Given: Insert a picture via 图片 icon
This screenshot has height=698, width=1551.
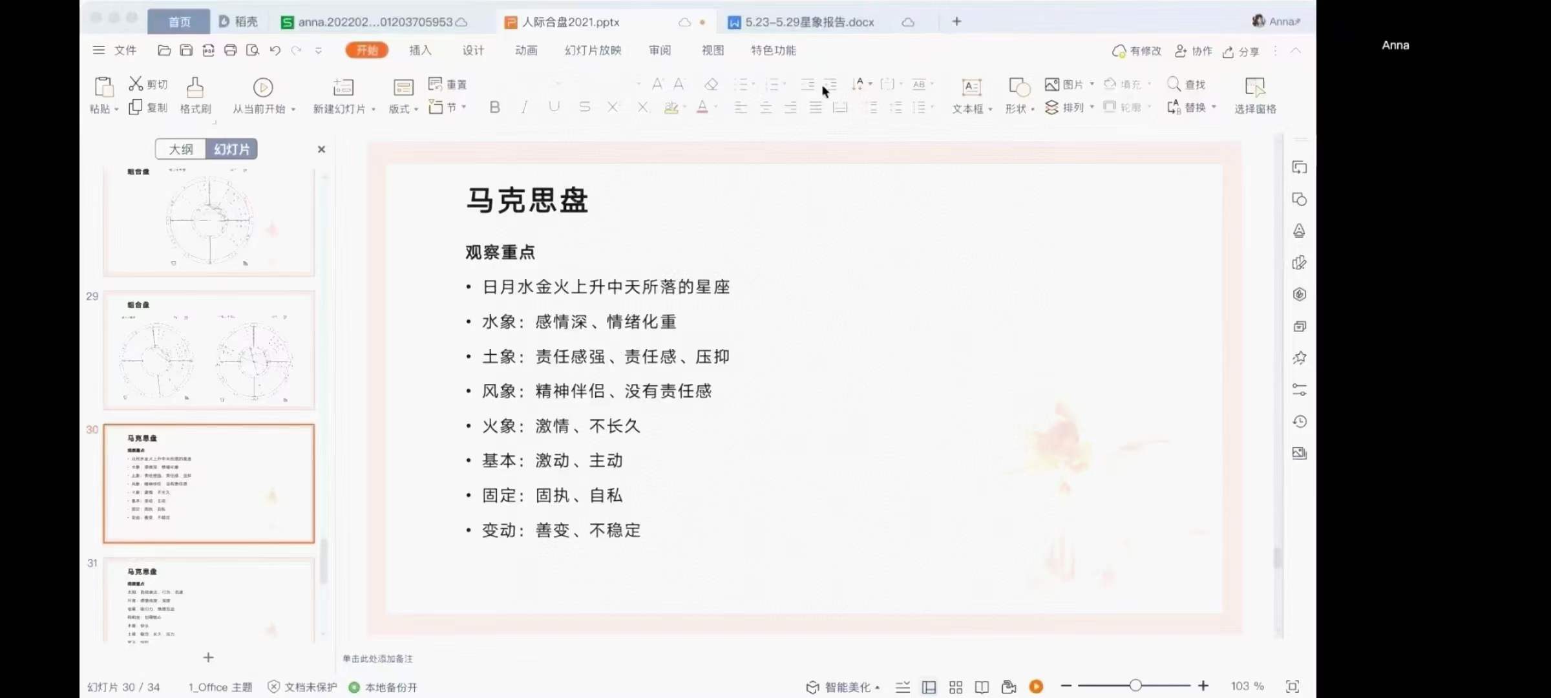Looking at the screenshot, I should coord(1051,84).
